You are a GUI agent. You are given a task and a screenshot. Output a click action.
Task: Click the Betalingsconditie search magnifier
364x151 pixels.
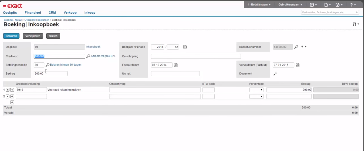coord(47,65)
